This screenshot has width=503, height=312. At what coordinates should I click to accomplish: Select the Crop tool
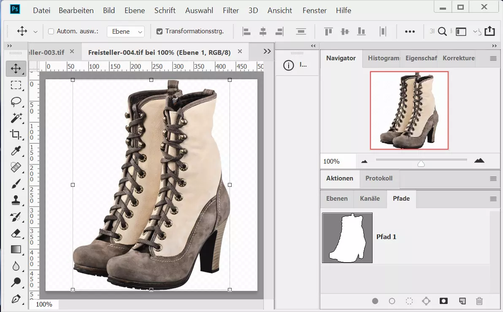[x=16, y=134]
